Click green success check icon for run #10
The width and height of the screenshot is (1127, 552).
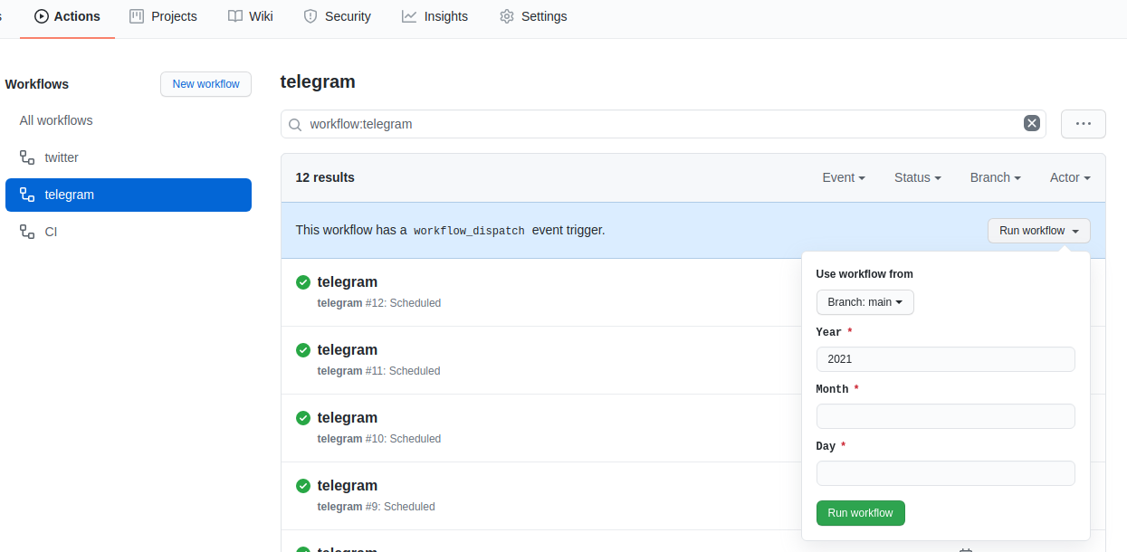[x=303, y=418]
